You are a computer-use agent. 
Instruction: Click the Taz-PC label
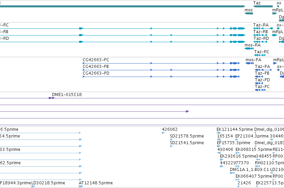tap(262, 87)
